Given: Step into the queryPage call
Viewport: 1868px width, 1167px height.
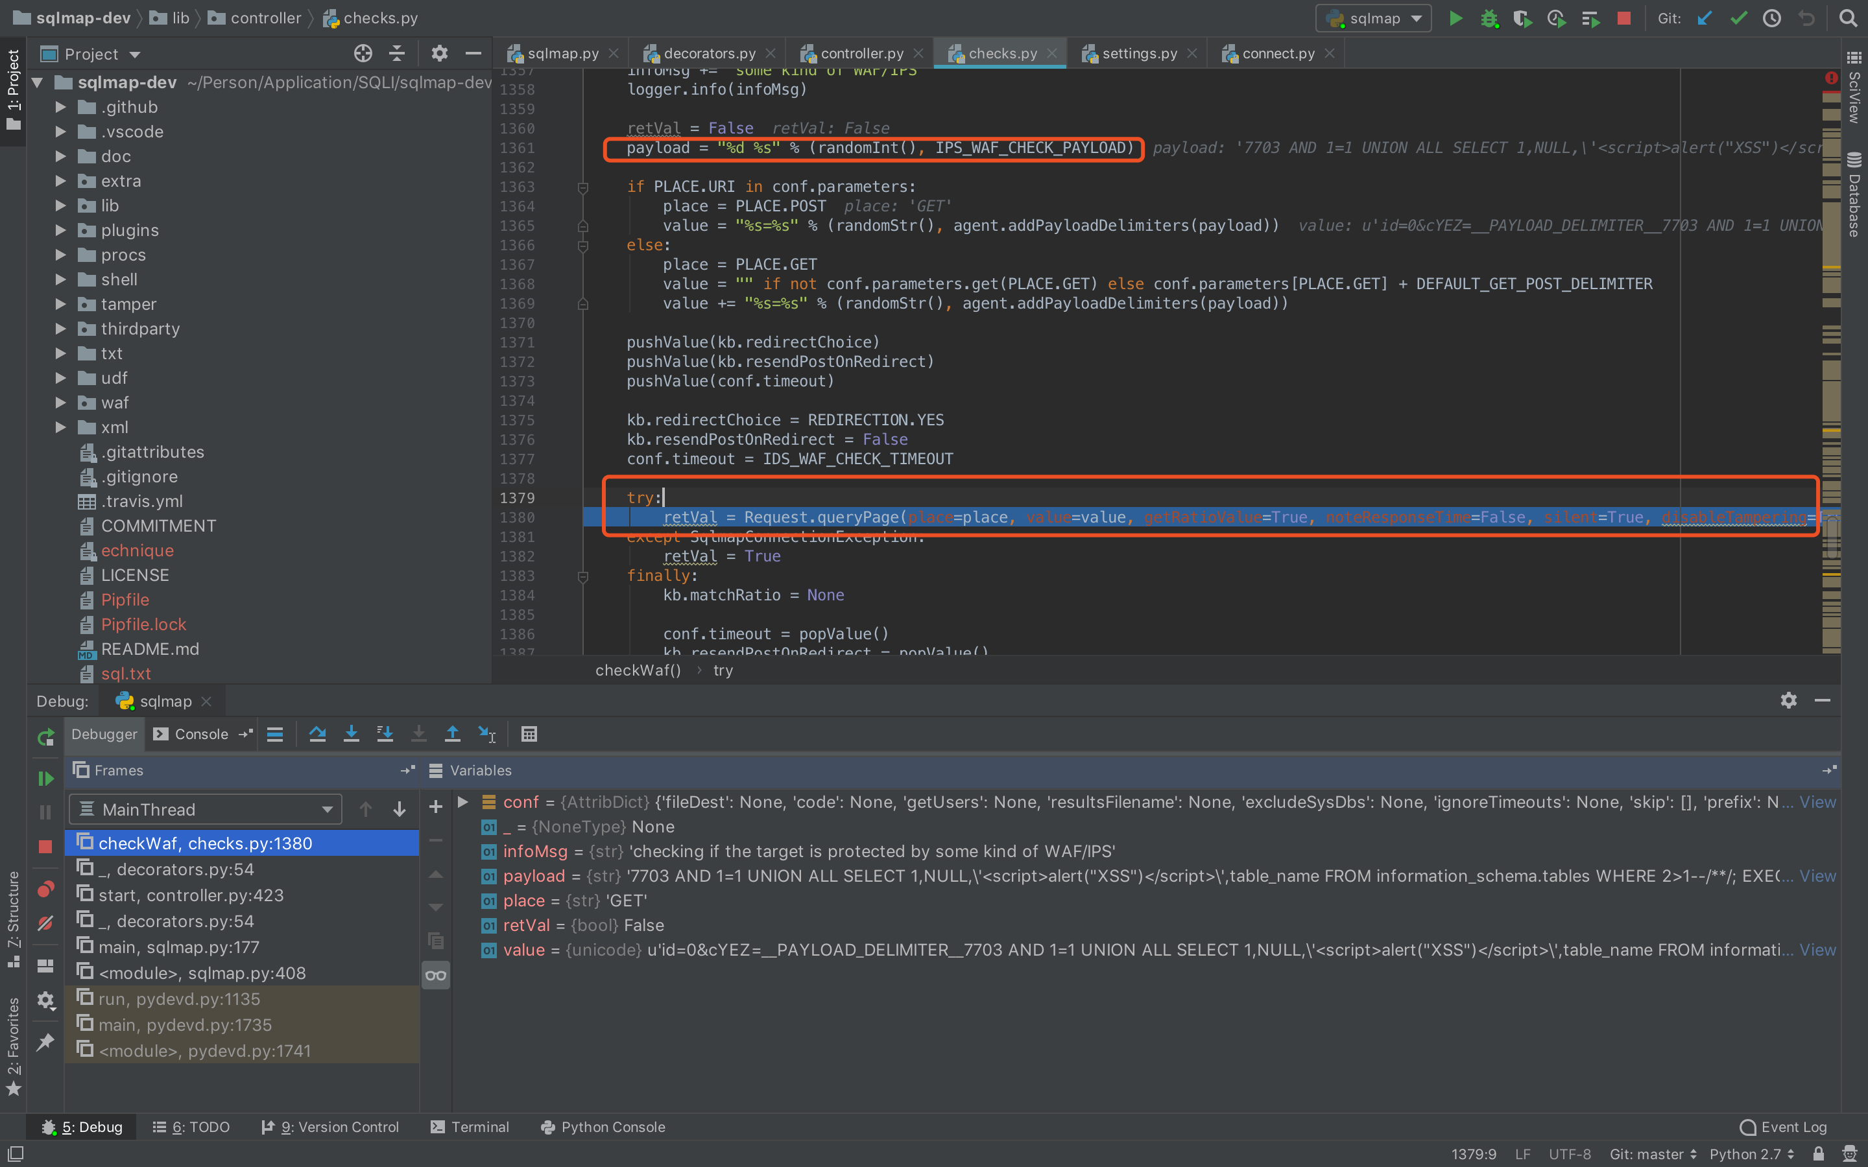Looking at the screenshot, I should pyautogui.click(x=351, y=734).
